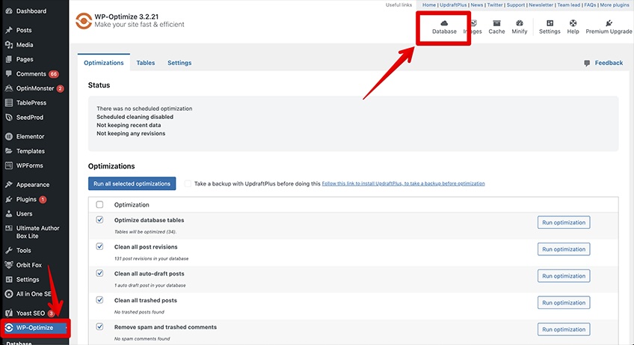Open the Team lead useful link

[x=568, y=4]
